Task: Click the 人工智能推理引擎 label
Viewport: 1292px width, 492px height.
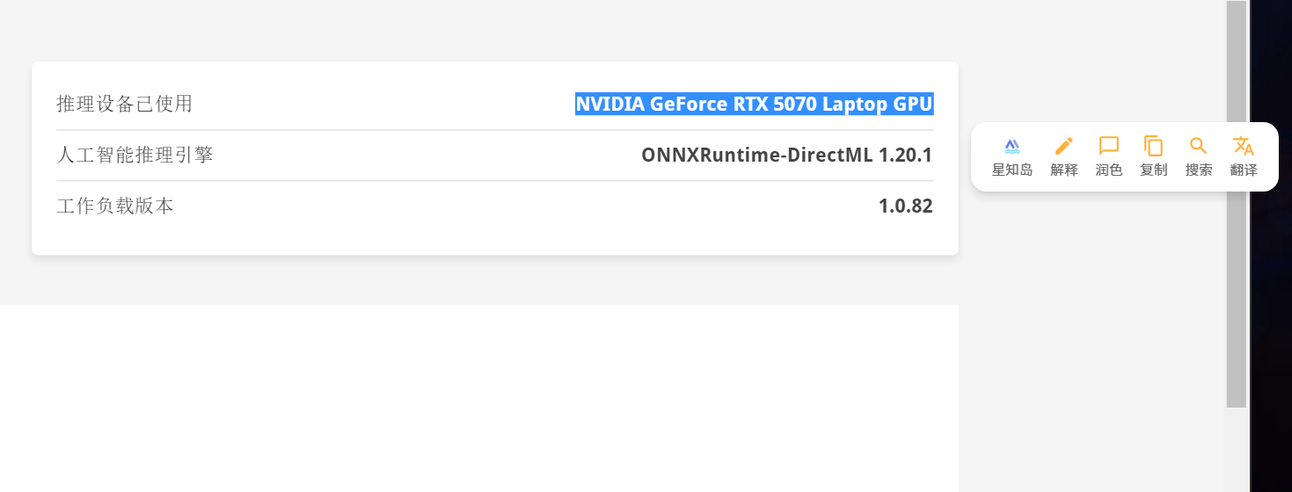Action: (135, 156)
